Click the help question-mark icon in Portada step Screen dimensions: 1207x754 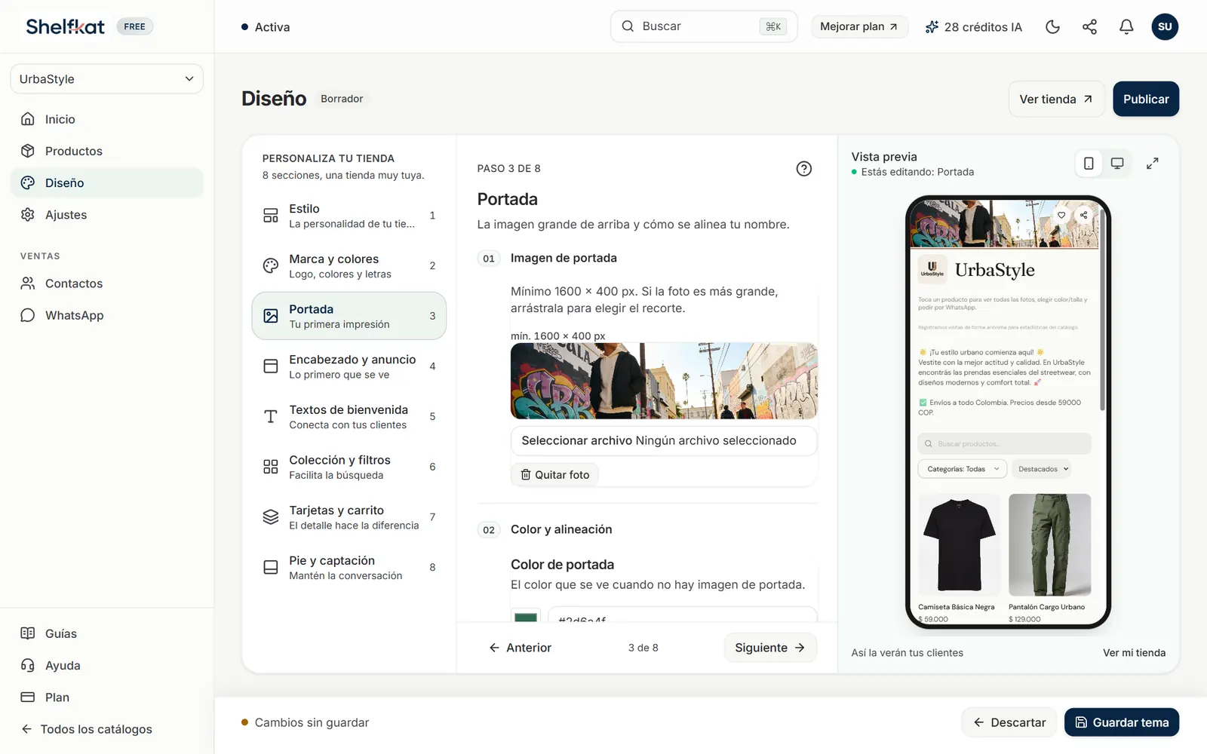[804, 169]
